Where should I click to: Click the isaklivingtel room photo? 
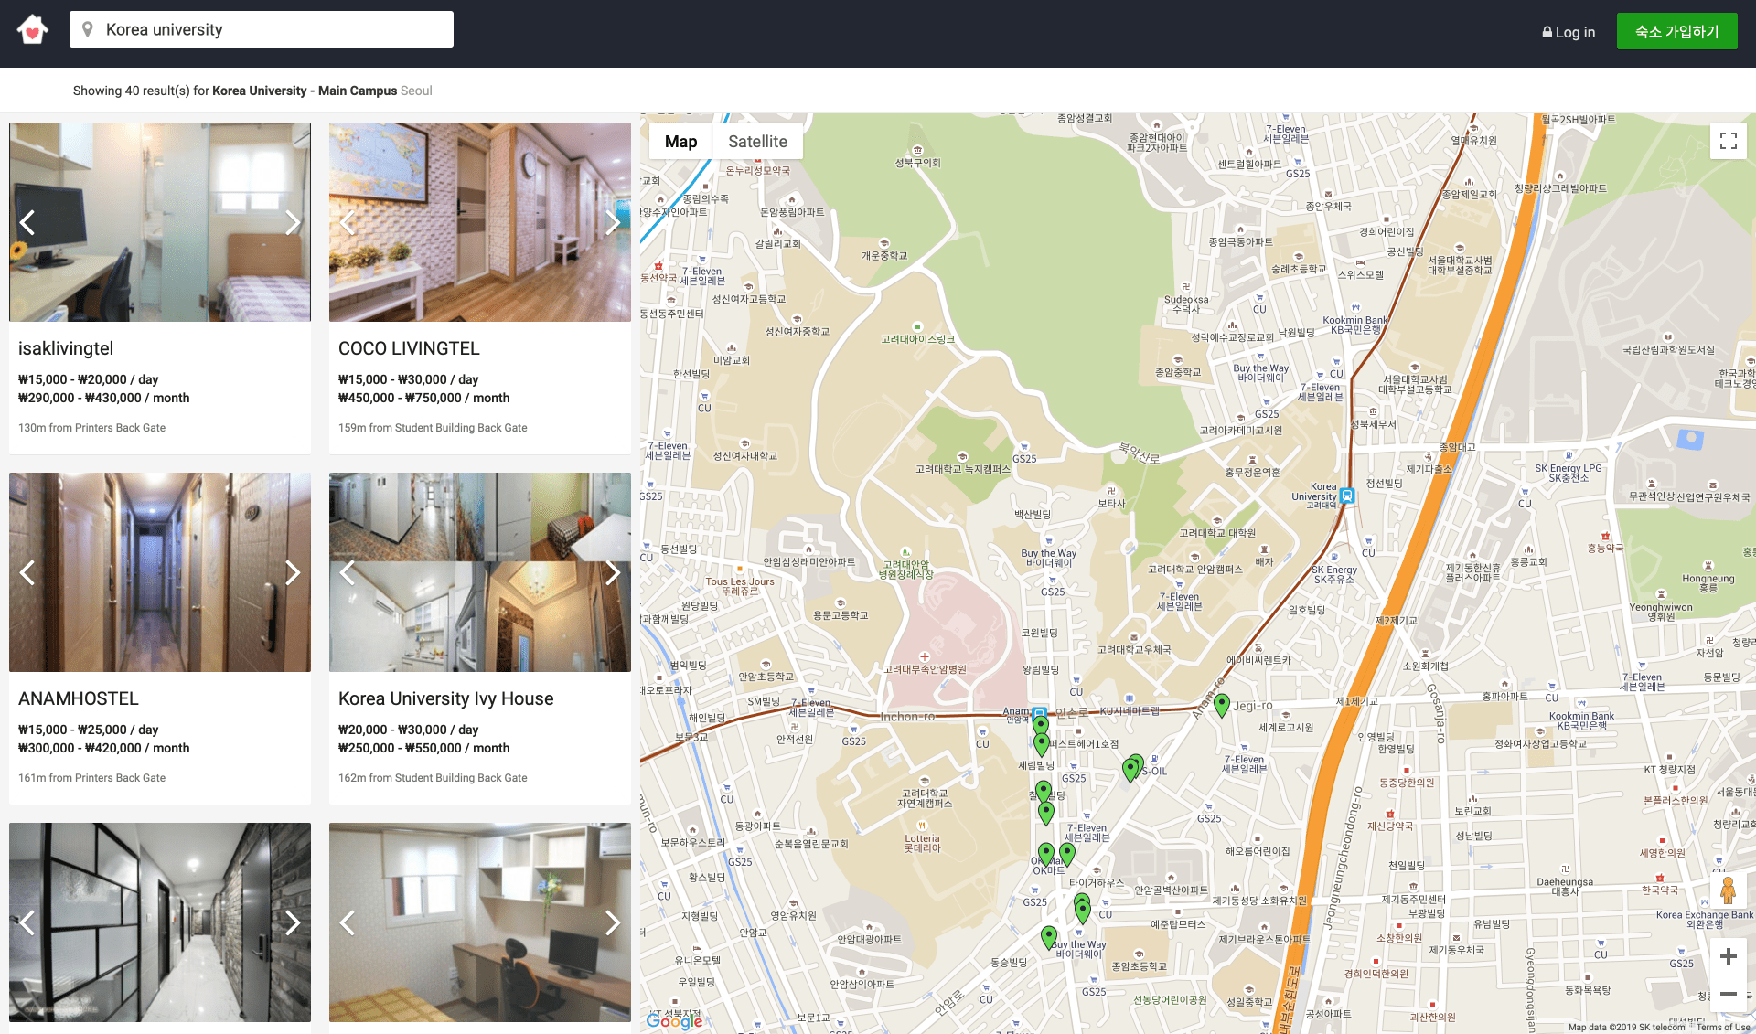click(160, 222)
